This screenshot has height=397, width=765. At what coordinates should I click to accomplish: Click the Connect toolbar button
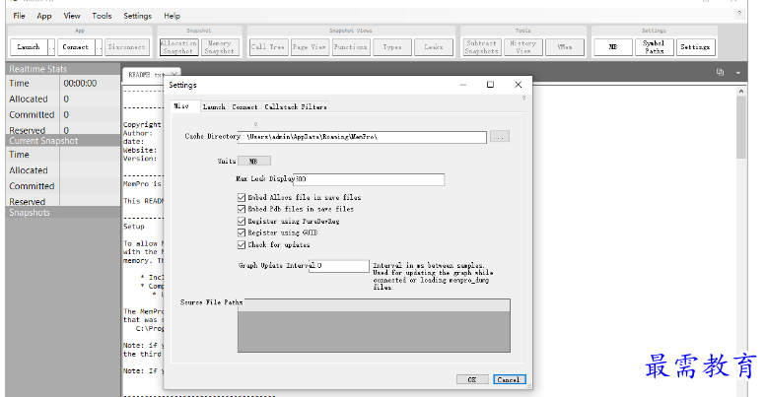(75, 46)
